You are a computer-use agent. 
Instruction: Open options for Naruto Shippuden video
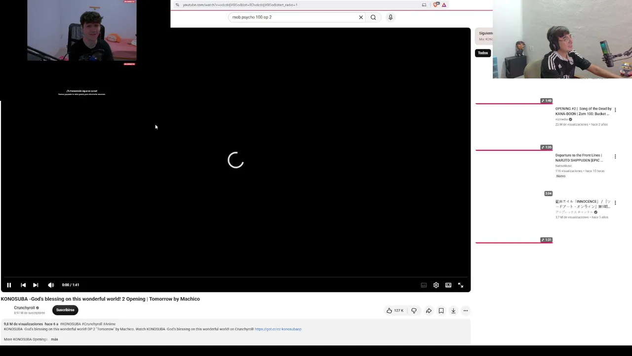point(615,156)
